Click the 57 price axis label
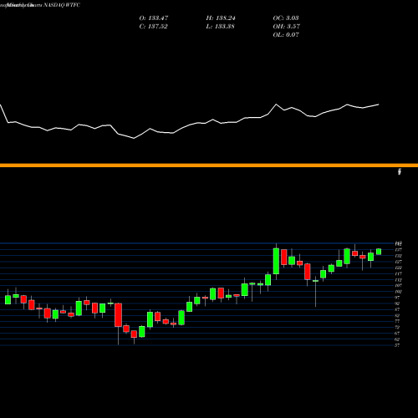The width and height of the screenshot is (418, 418). [397, 345]
